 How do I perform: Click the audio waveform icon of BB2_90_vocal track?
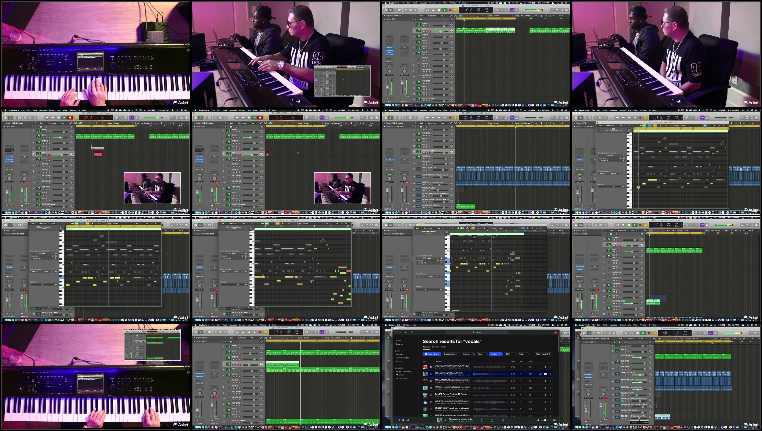point(617,417)
